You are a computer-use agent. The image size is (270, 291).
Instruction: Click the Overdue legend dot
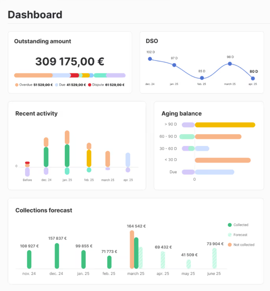[x=16, y=85]
